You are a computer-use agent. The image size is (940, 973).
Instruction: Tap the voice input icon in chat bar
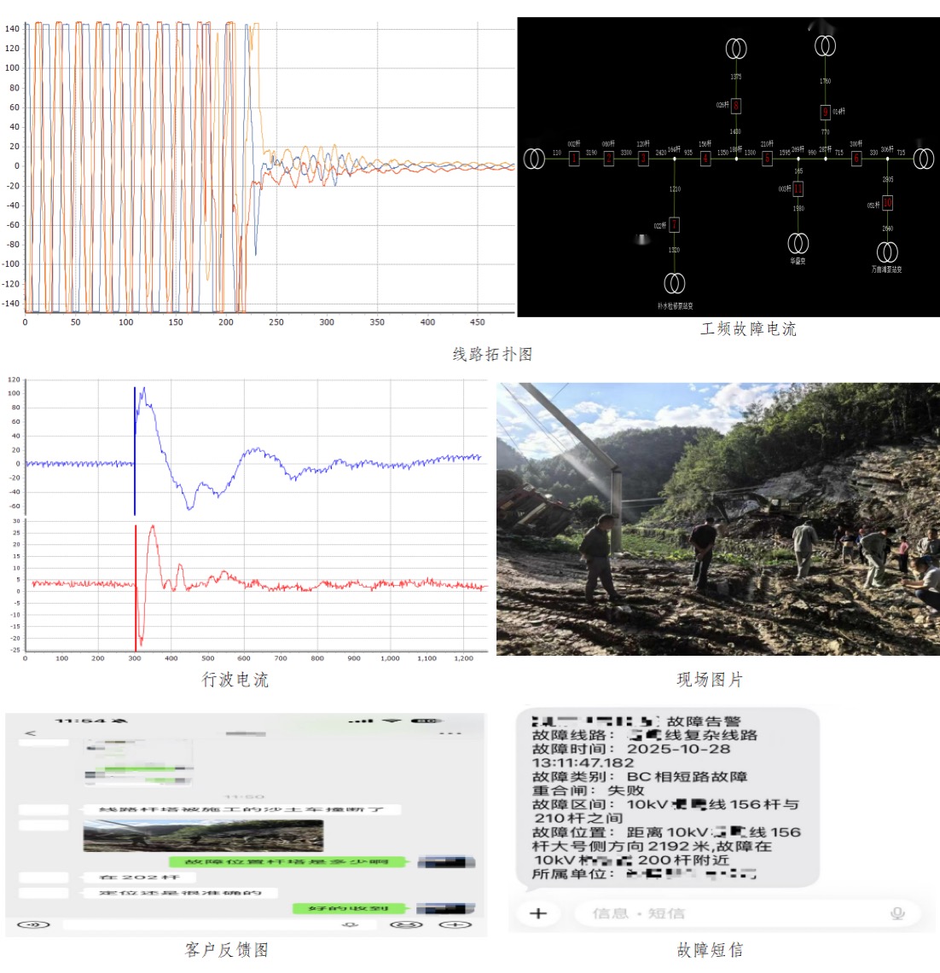pos(33,924)
